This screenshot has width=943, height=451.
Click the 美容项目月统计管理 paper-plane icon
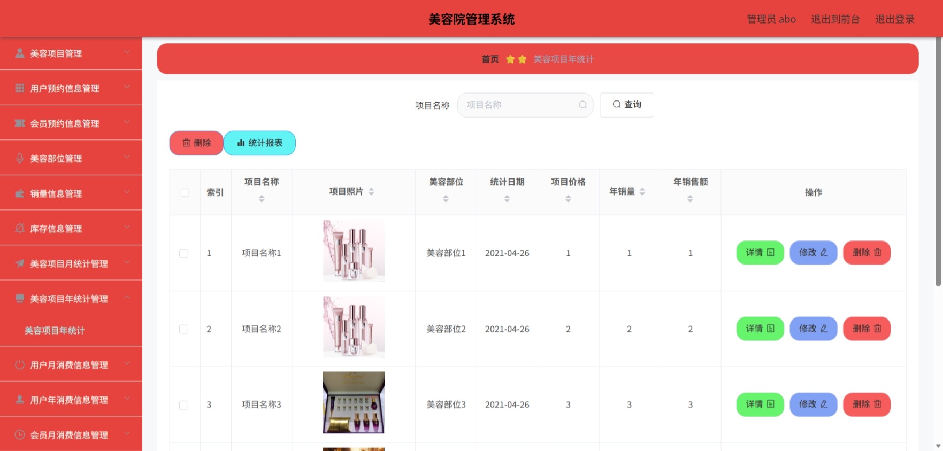coord(20,263)
